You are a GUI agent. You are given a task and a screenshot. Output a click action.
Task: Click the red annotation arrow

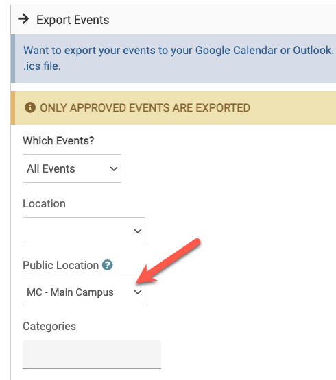pos(168,261)
